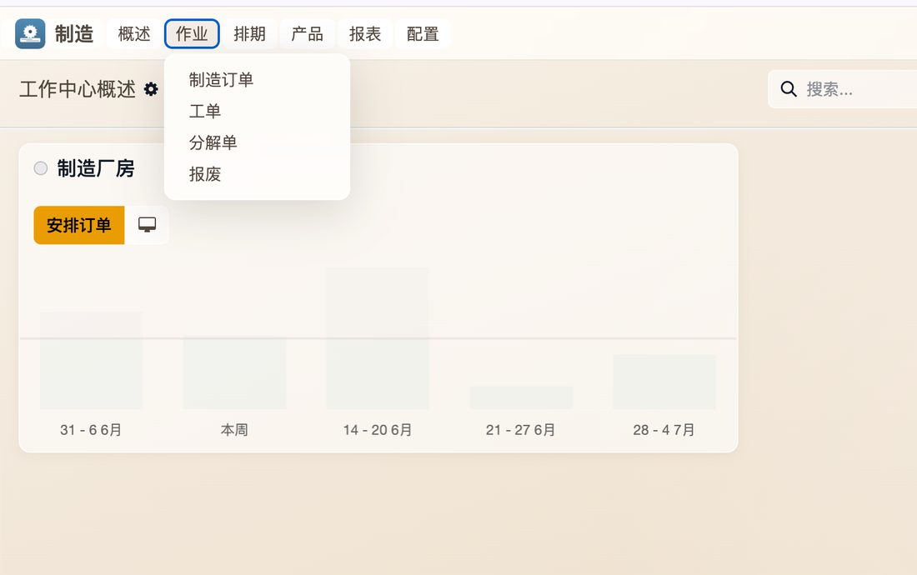
Task: Click the 14 - 20 6月 bar
Action: point(378,338)
